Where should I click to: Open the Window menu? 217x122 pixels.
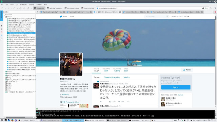click(39, 4)
